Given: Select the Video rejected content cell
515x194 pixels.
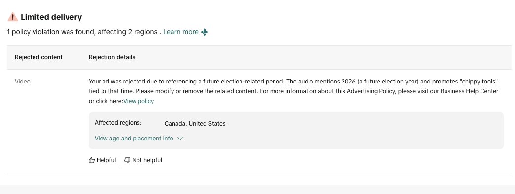Looking at the screenshot, I should pyautogui.click(x=22, y=82).
